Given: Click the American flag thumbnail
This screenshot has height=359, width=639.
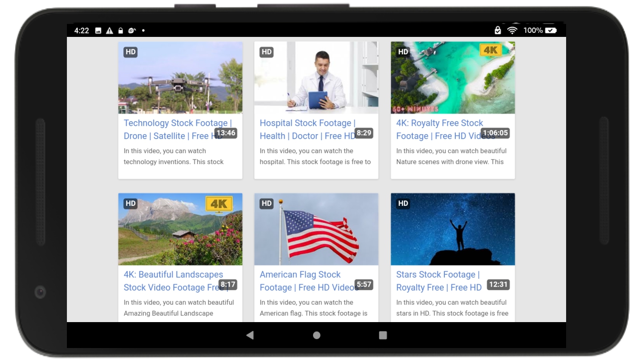Looking at the screenshot, I should tap(316, 229).
